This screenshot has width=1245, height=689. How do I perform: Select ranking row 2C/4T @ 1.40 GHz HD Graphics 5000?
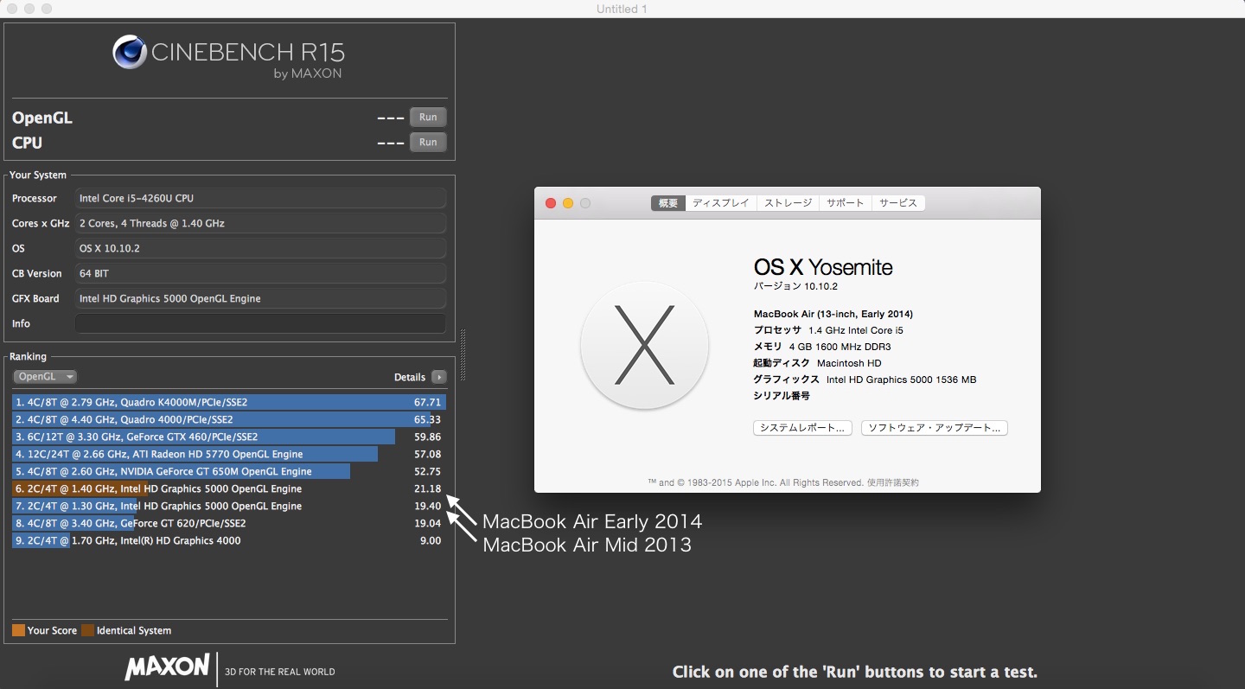[x=229, y=488]
